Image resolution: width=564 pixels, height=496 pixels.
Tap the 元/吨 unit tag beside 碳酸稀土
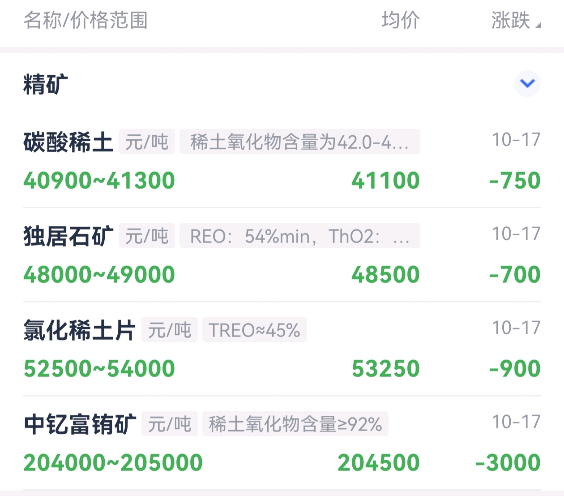(x=146, y=142)
